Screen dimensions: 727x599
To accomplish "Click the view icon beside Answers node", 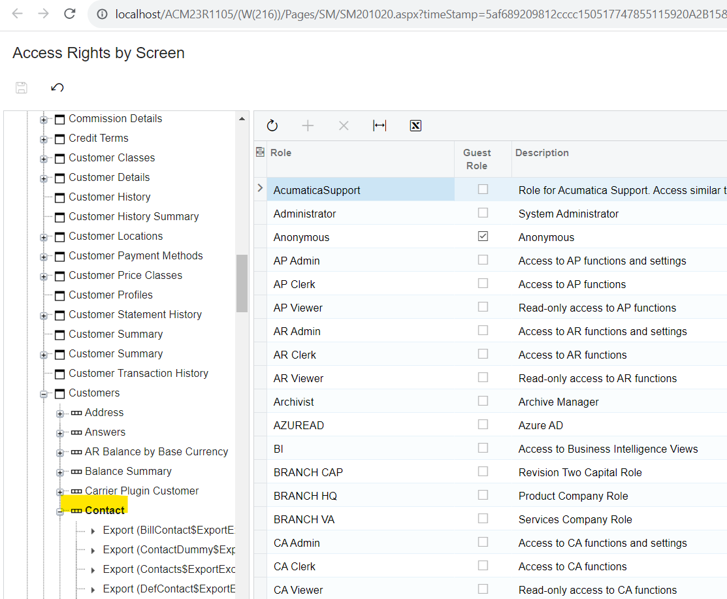I will 76,432.
